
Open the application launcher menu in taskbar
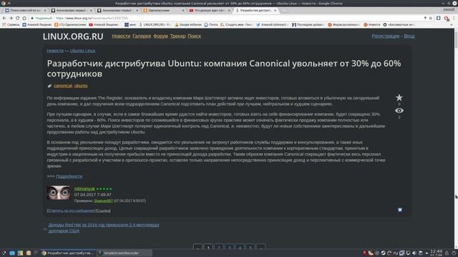4,253
